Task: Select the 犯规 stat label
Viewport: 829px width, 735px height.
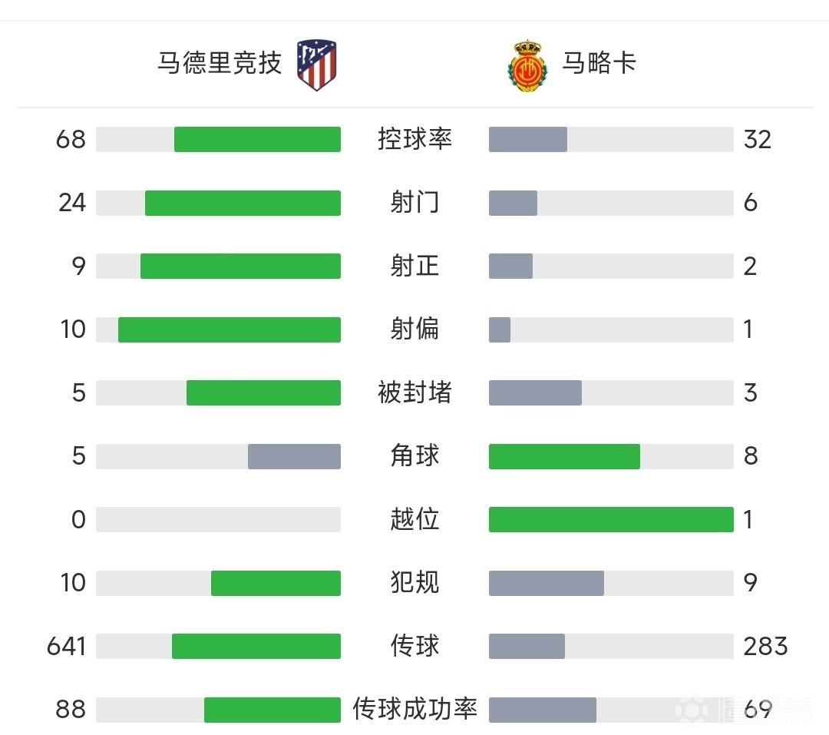Action: click(414, 583)
